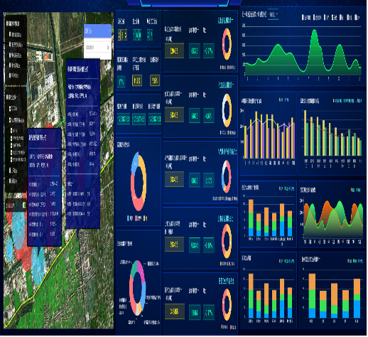
Task: Tick the header checkbox of the lower map layer panel
Action: [8, 97]
